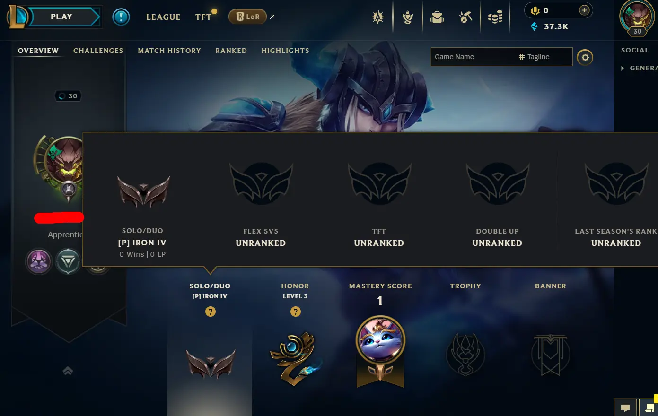
Task: Click the Solo/Duo rank question mark
Action: point(211,312)
